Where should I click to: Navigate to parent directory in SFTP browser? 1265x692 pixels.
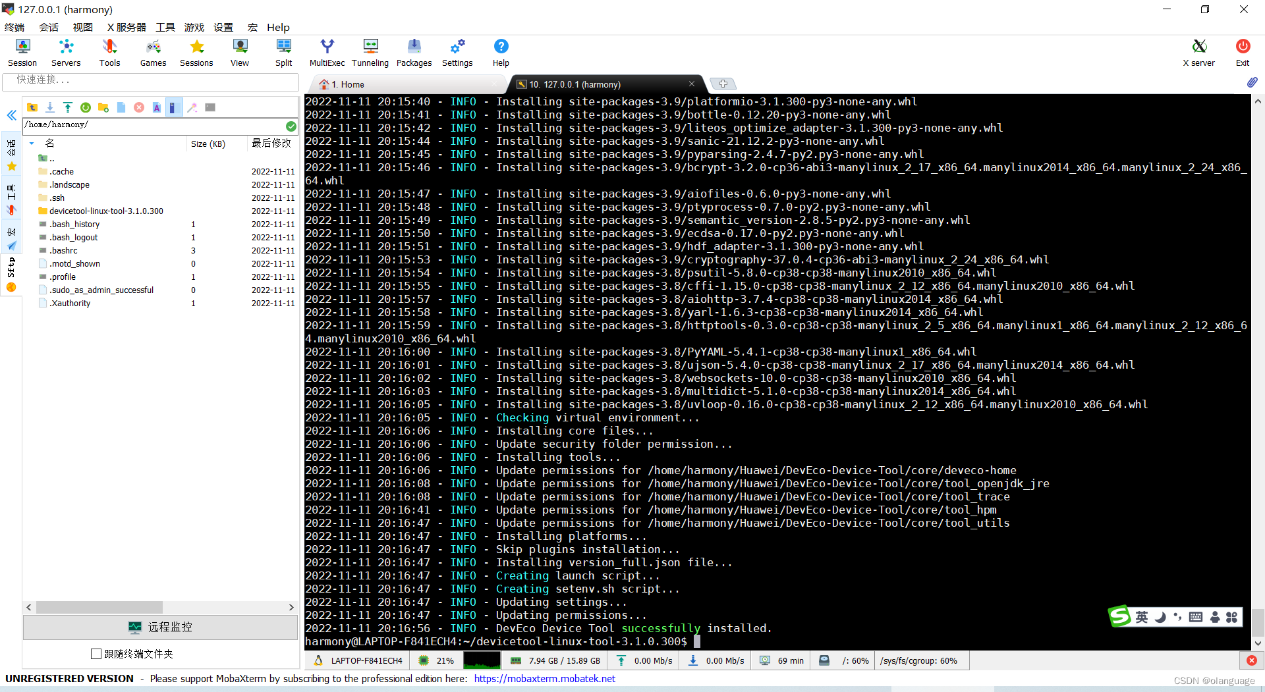[32, 107]
